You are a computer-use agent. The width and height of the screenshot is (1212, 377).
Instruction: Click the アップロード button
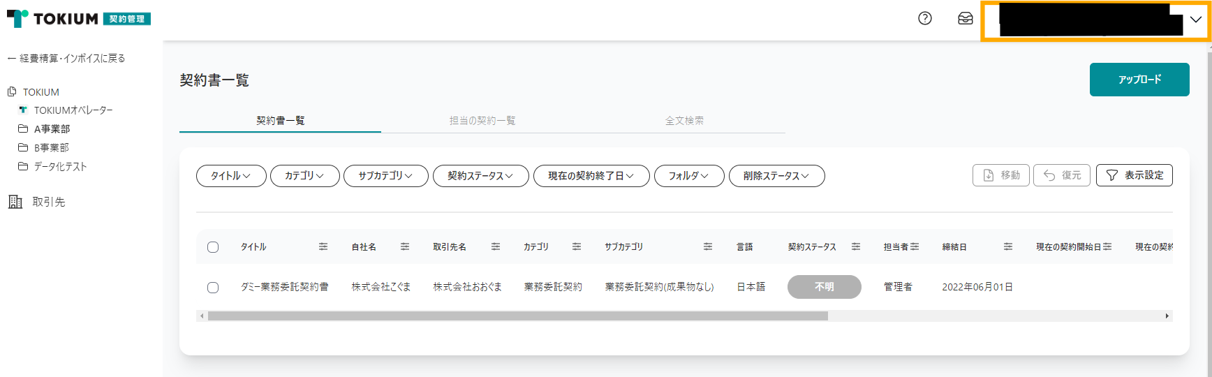[x=1139, y=80]
